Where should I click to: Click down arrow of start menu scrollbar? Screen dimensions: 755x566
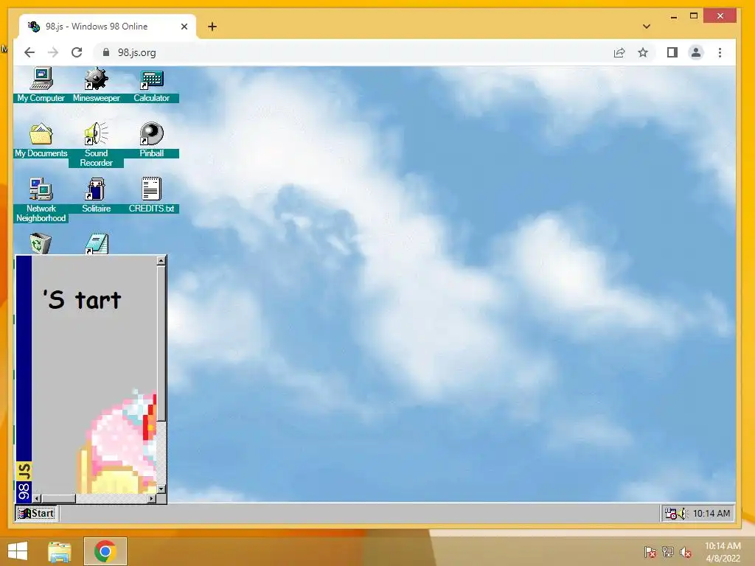(x=161, y=489)
